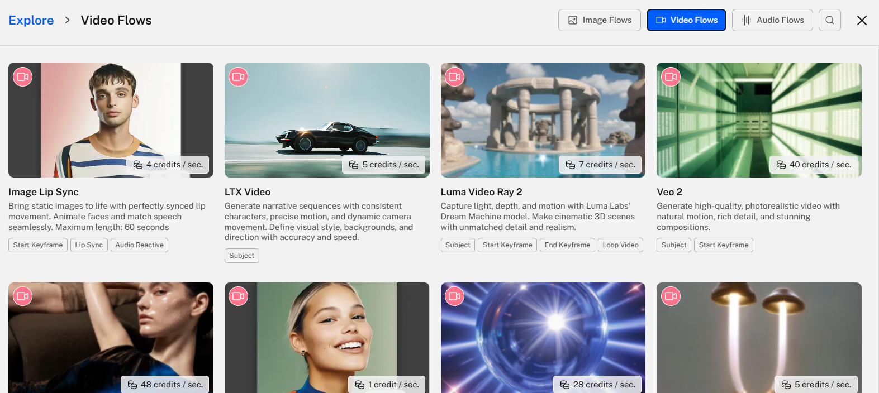Switch to the Image Flows tab
Image resolution: width=879 pixels, height=393 pixels.
[x=599, y=20]
